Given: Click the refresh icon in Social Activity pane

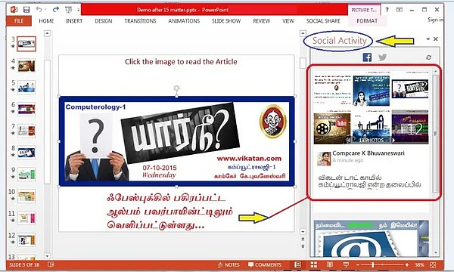Looking at the screenshot, I should pyautogui.click(x=428, y=57).
